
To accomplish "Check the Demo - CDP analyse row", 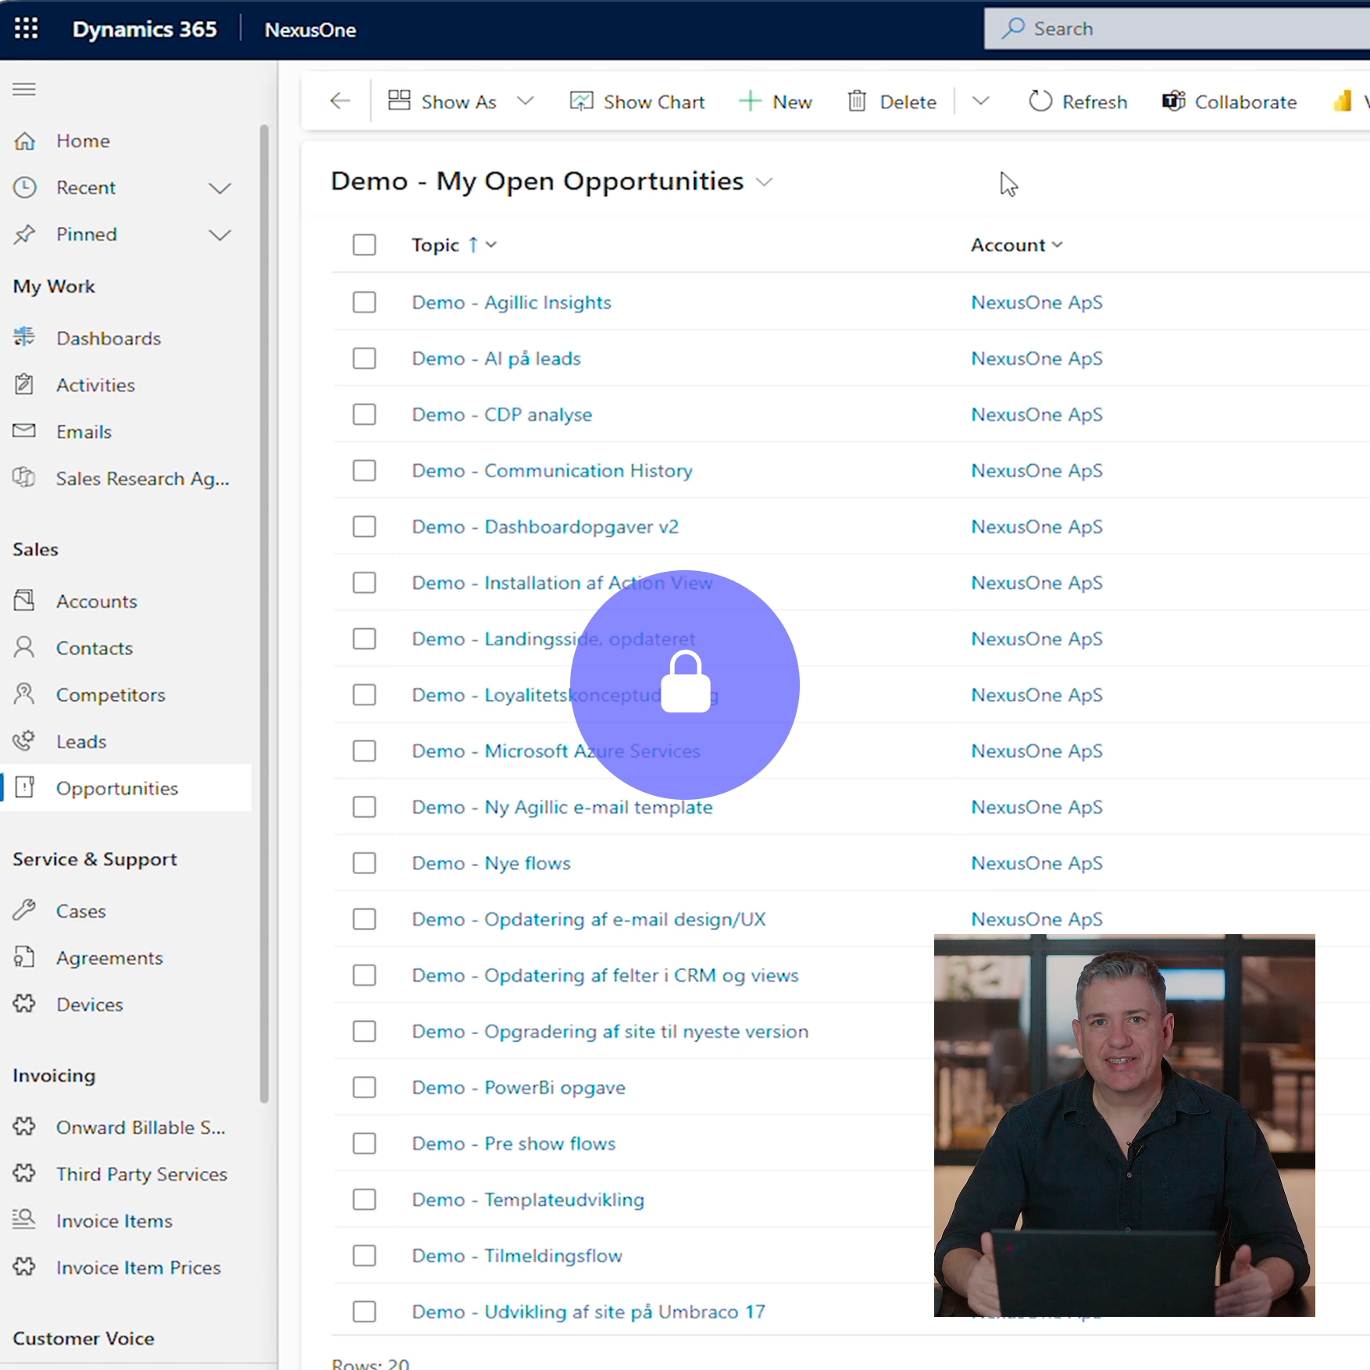I will point(364,415).
